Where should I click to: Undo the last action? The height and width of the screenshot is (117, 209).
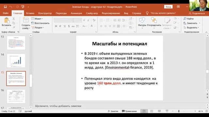(11, 7)
